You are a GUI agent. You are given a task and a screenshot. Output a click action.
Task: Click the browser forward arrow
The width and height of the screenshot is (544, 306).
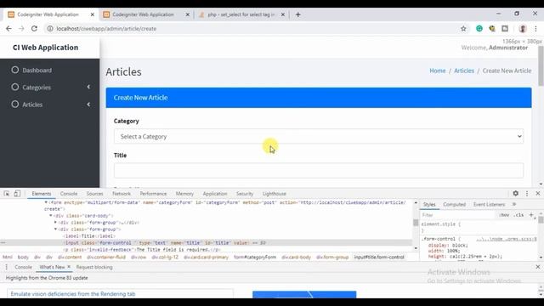[21, 29]
